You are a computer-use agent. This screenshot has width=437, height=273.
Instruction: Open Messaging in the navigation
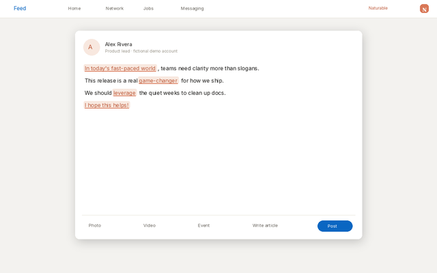(192, 8)
